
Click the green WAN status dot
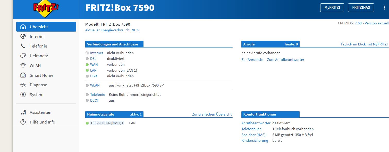[x=87, y=64]
